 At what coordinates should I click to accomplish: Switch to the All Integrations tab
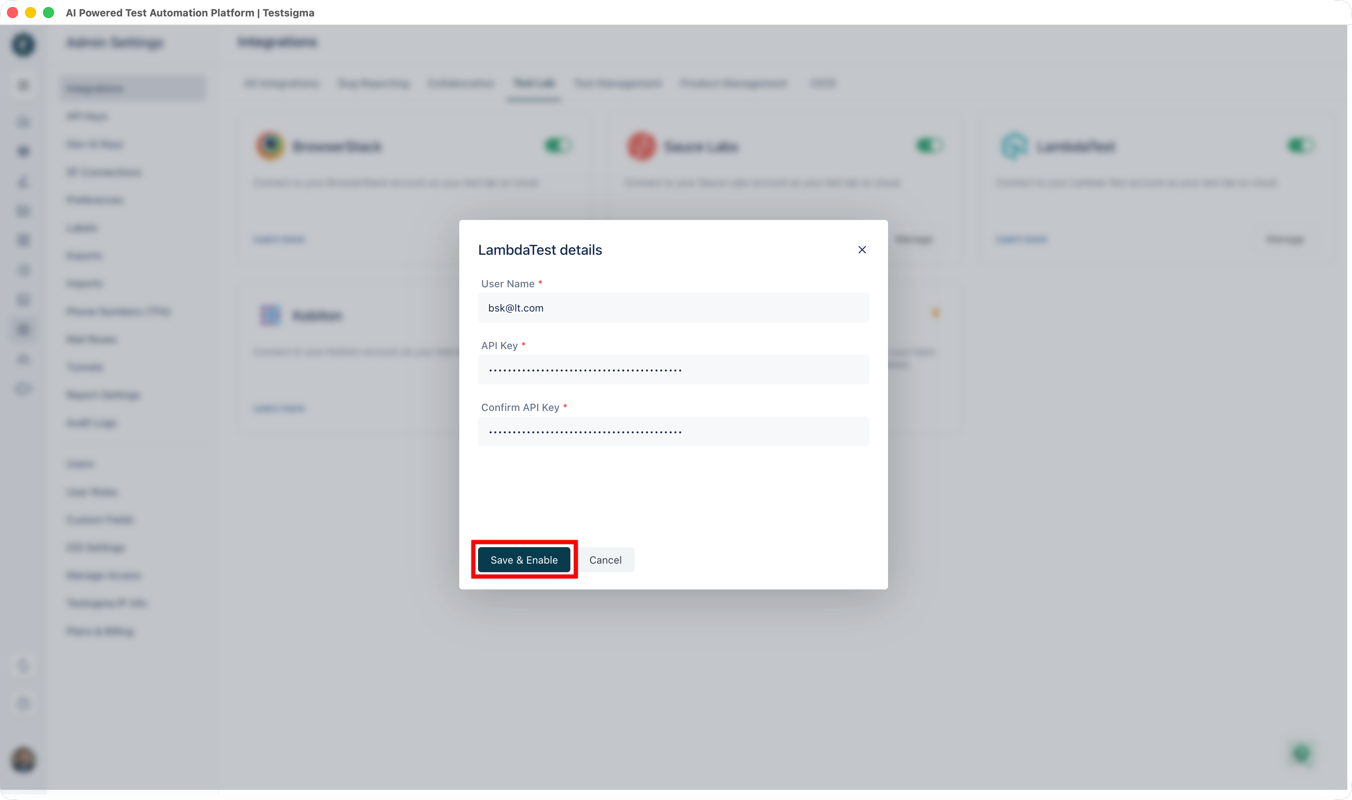click(x=282, y=83)
